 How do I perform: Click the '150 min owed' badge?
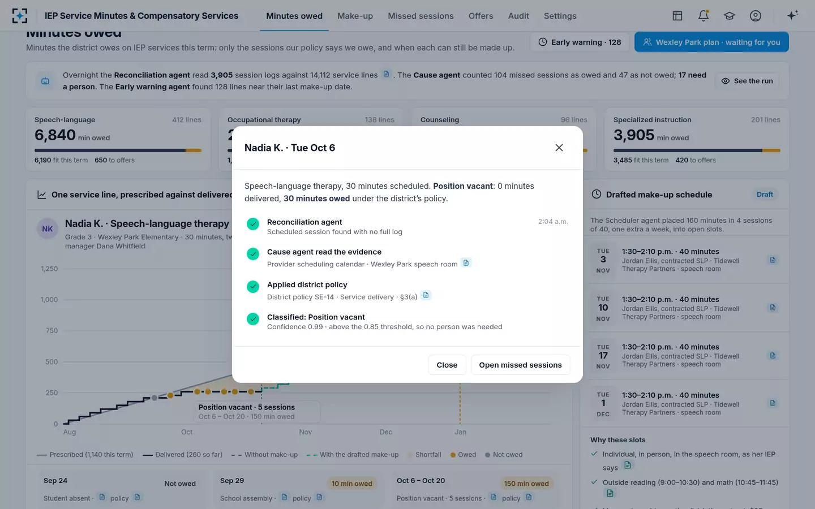(x=526, y=484)
